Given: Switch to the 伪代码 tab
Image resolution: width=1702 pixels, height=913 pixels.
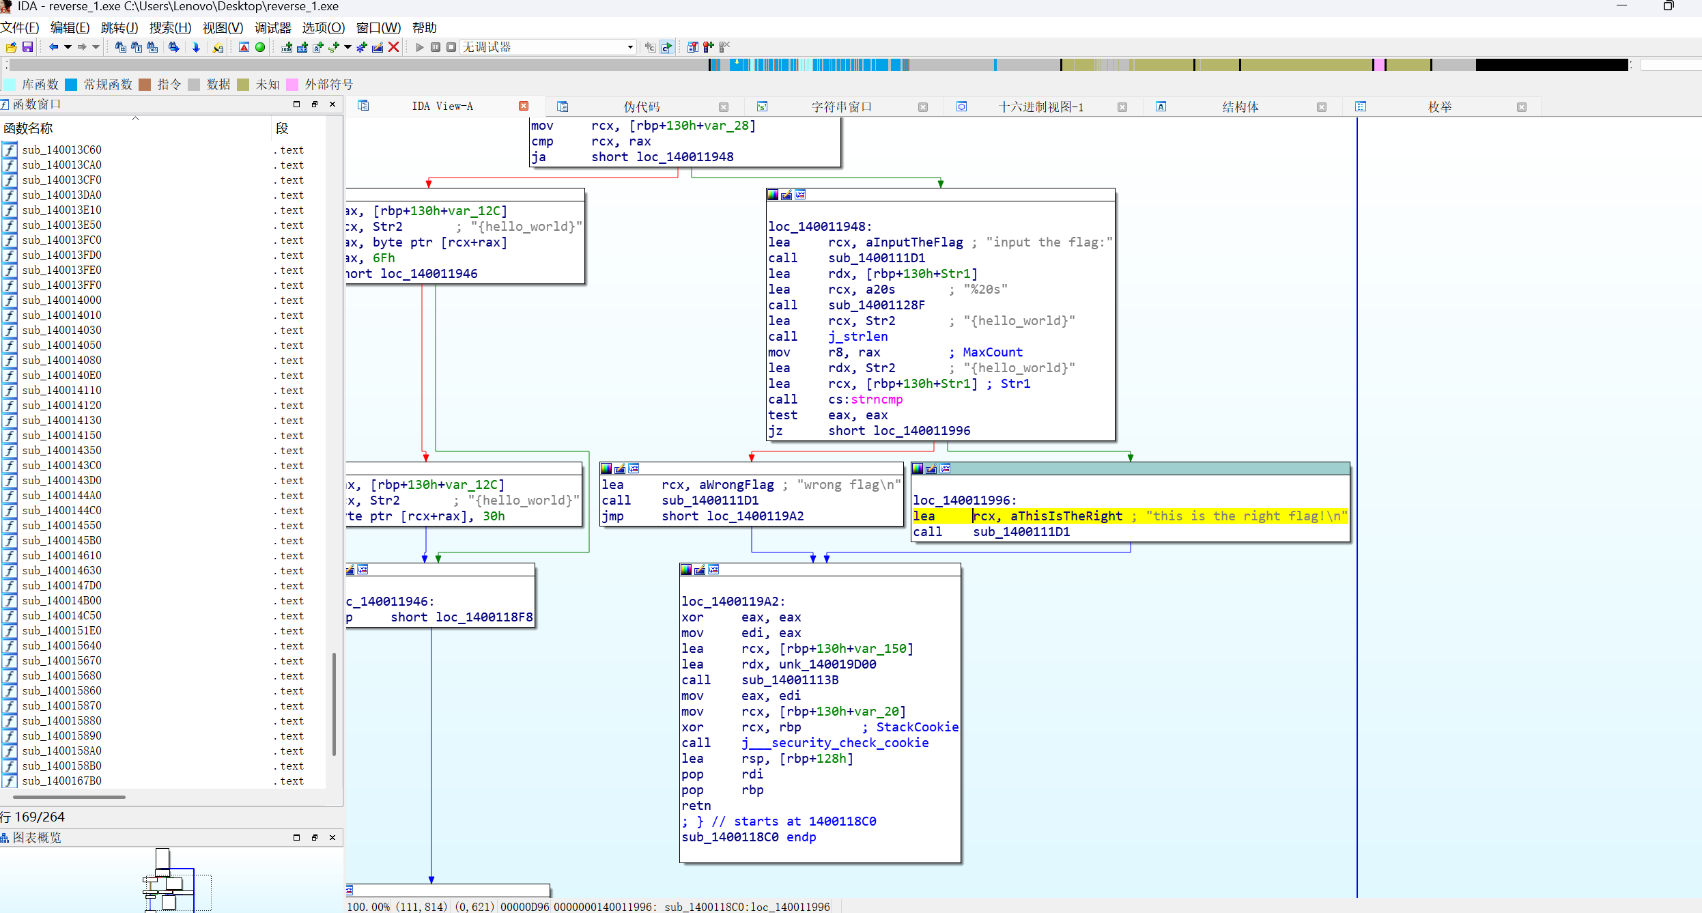Looking at the screenshot, I should click(x=641, y=107).
